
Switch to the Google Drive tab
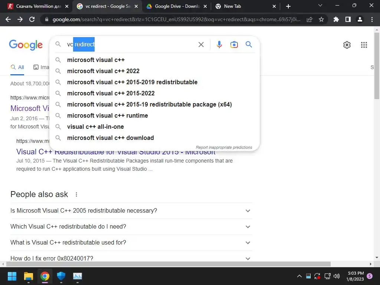coord(177,6)
